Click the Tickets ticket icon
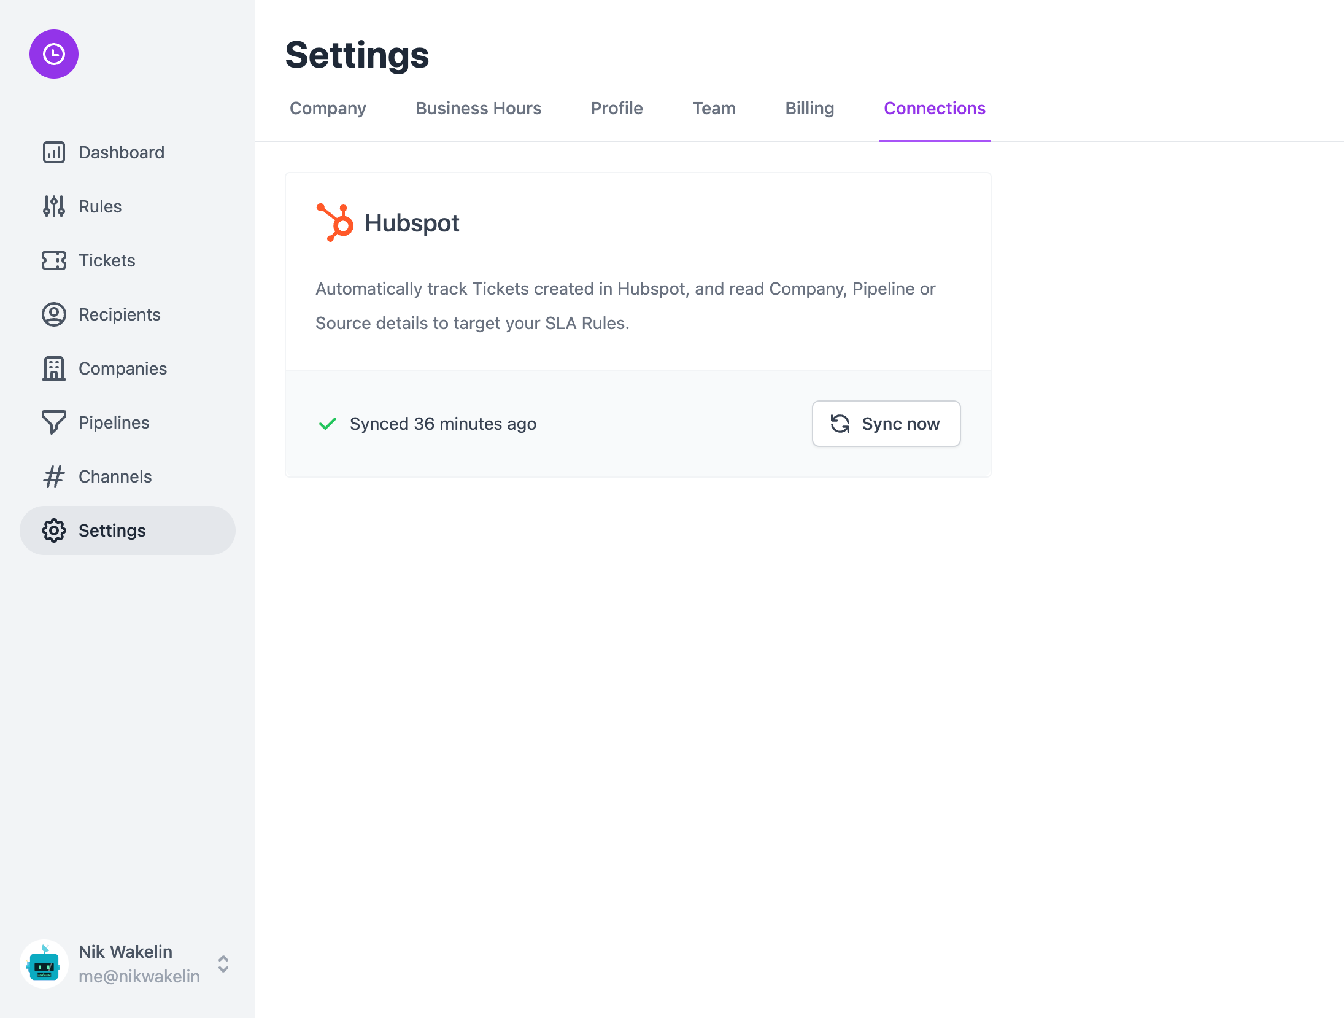The image size is (1344, 1018). click(x=54, y=260)
